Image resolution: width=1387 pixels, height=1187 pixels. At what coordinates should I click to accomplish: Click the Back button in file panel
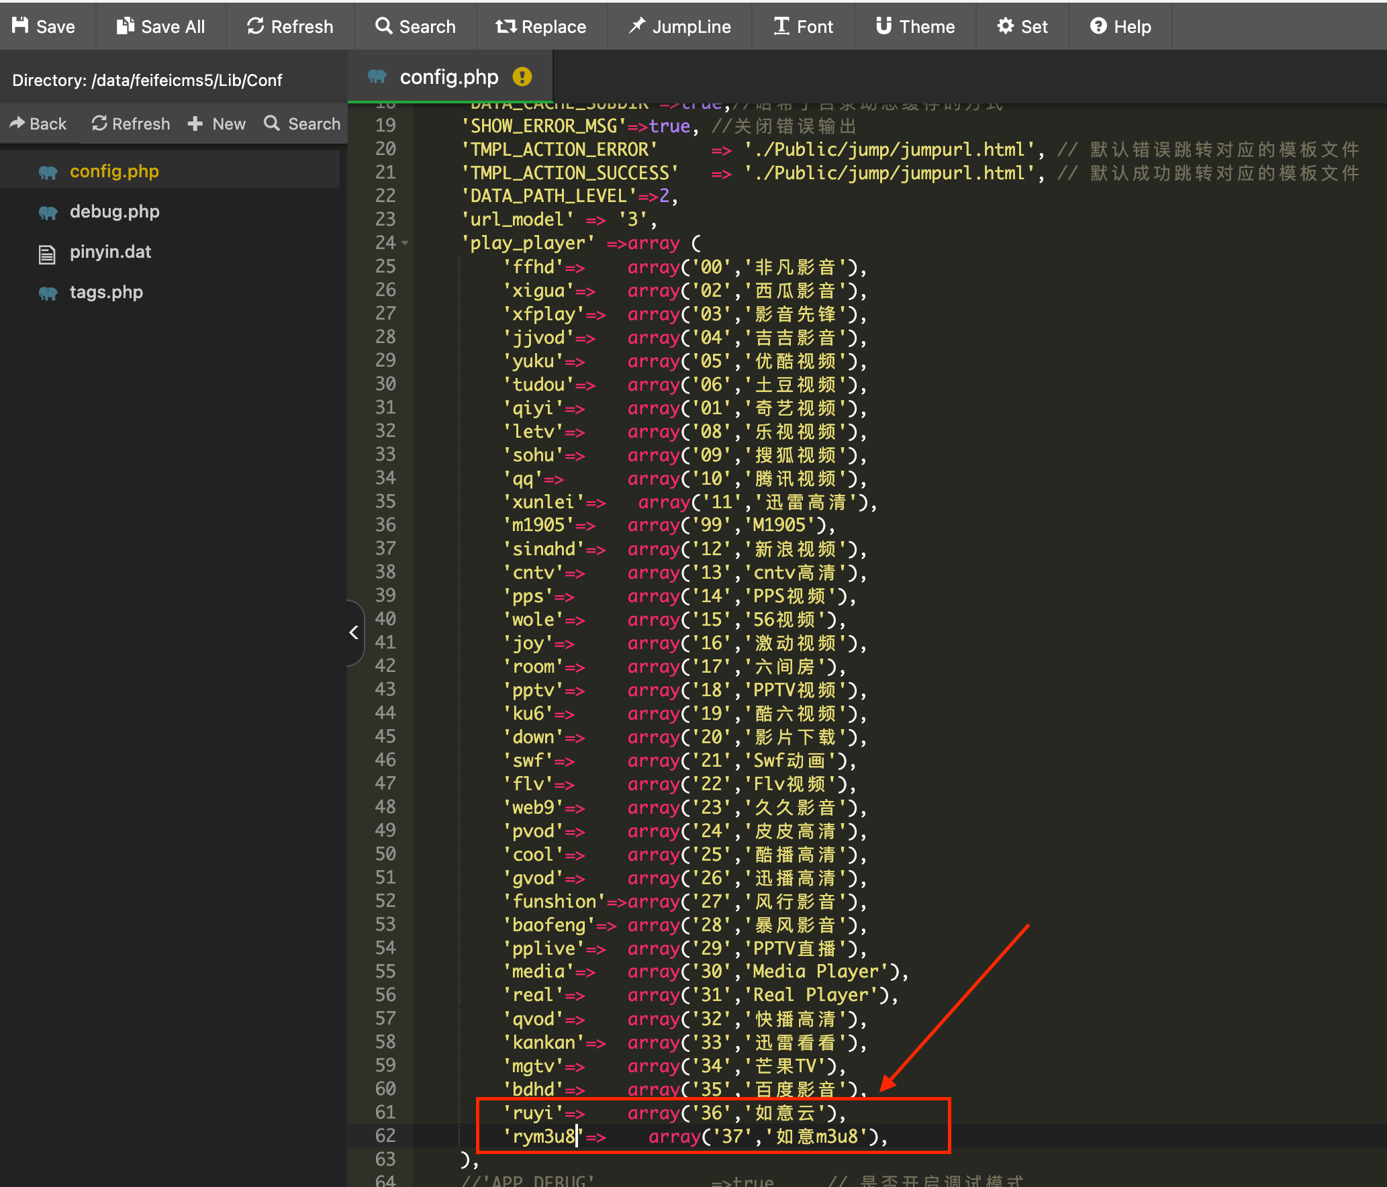coord(38,124)
